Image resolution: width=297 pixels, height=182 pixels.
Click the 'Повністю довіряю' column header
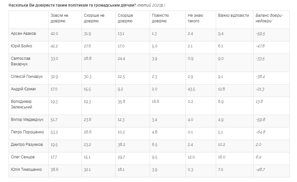[x=161, y=18]
